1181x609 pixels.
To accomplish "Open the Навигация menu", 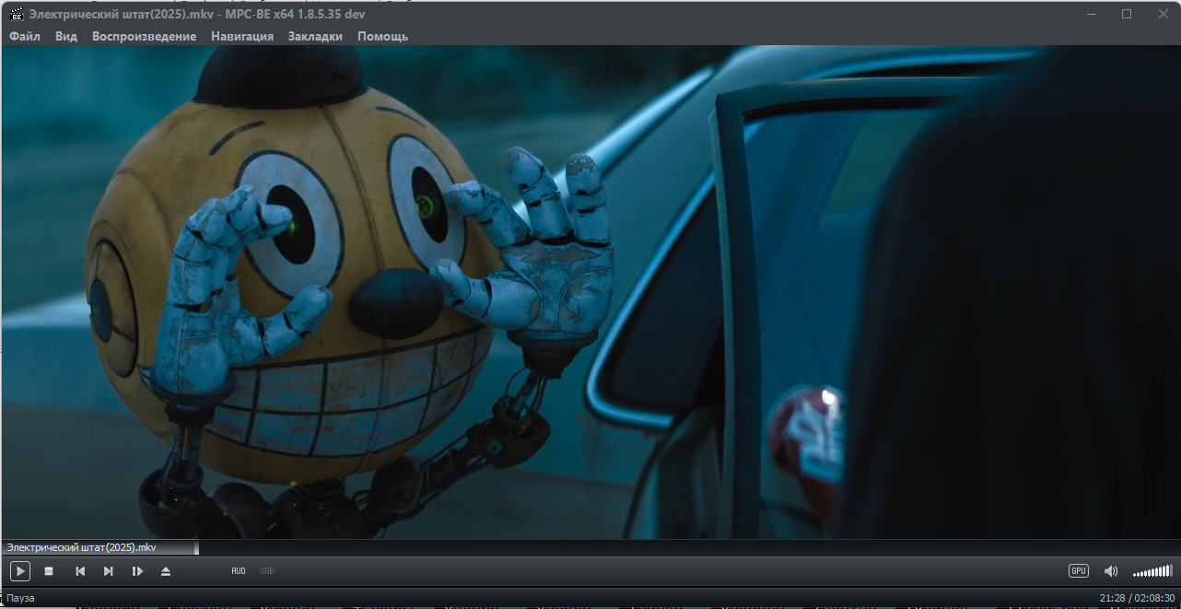I will click(242, 37).
